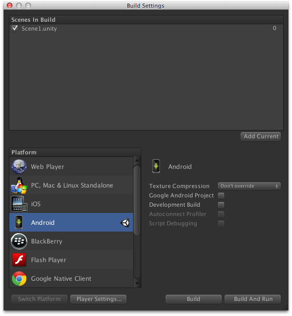Select the Web Player globe icon
This screenshot has width=292, height=316.
(19, 166)
